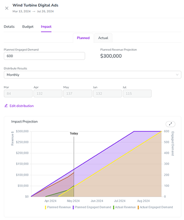Click the Jul distribution field showing 115
184x220 pixels.
coord(137,94)
